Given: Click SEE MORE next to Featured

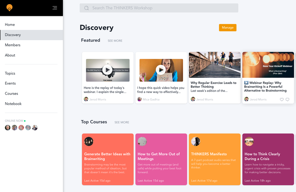Looking at the screenshot, I should pos(115,41).
